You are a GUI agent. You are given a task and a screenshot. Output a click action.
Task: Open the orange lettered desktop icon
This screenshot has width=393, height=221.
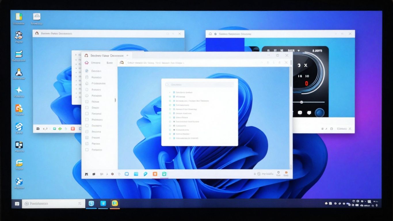(x=19, y=108)
